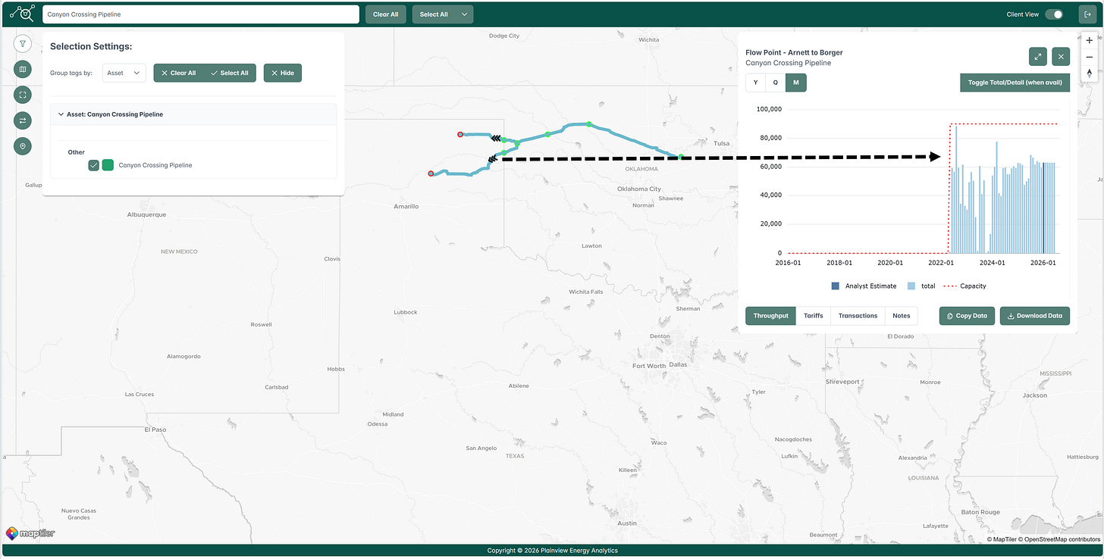Click the Download Data button
The width and height of the screenshot is (1104, 559).
click(x=1035, y=316)
